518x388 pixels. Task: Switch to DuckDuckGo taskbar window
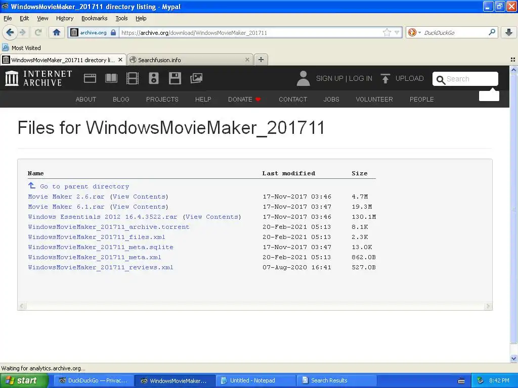(94, 381)
